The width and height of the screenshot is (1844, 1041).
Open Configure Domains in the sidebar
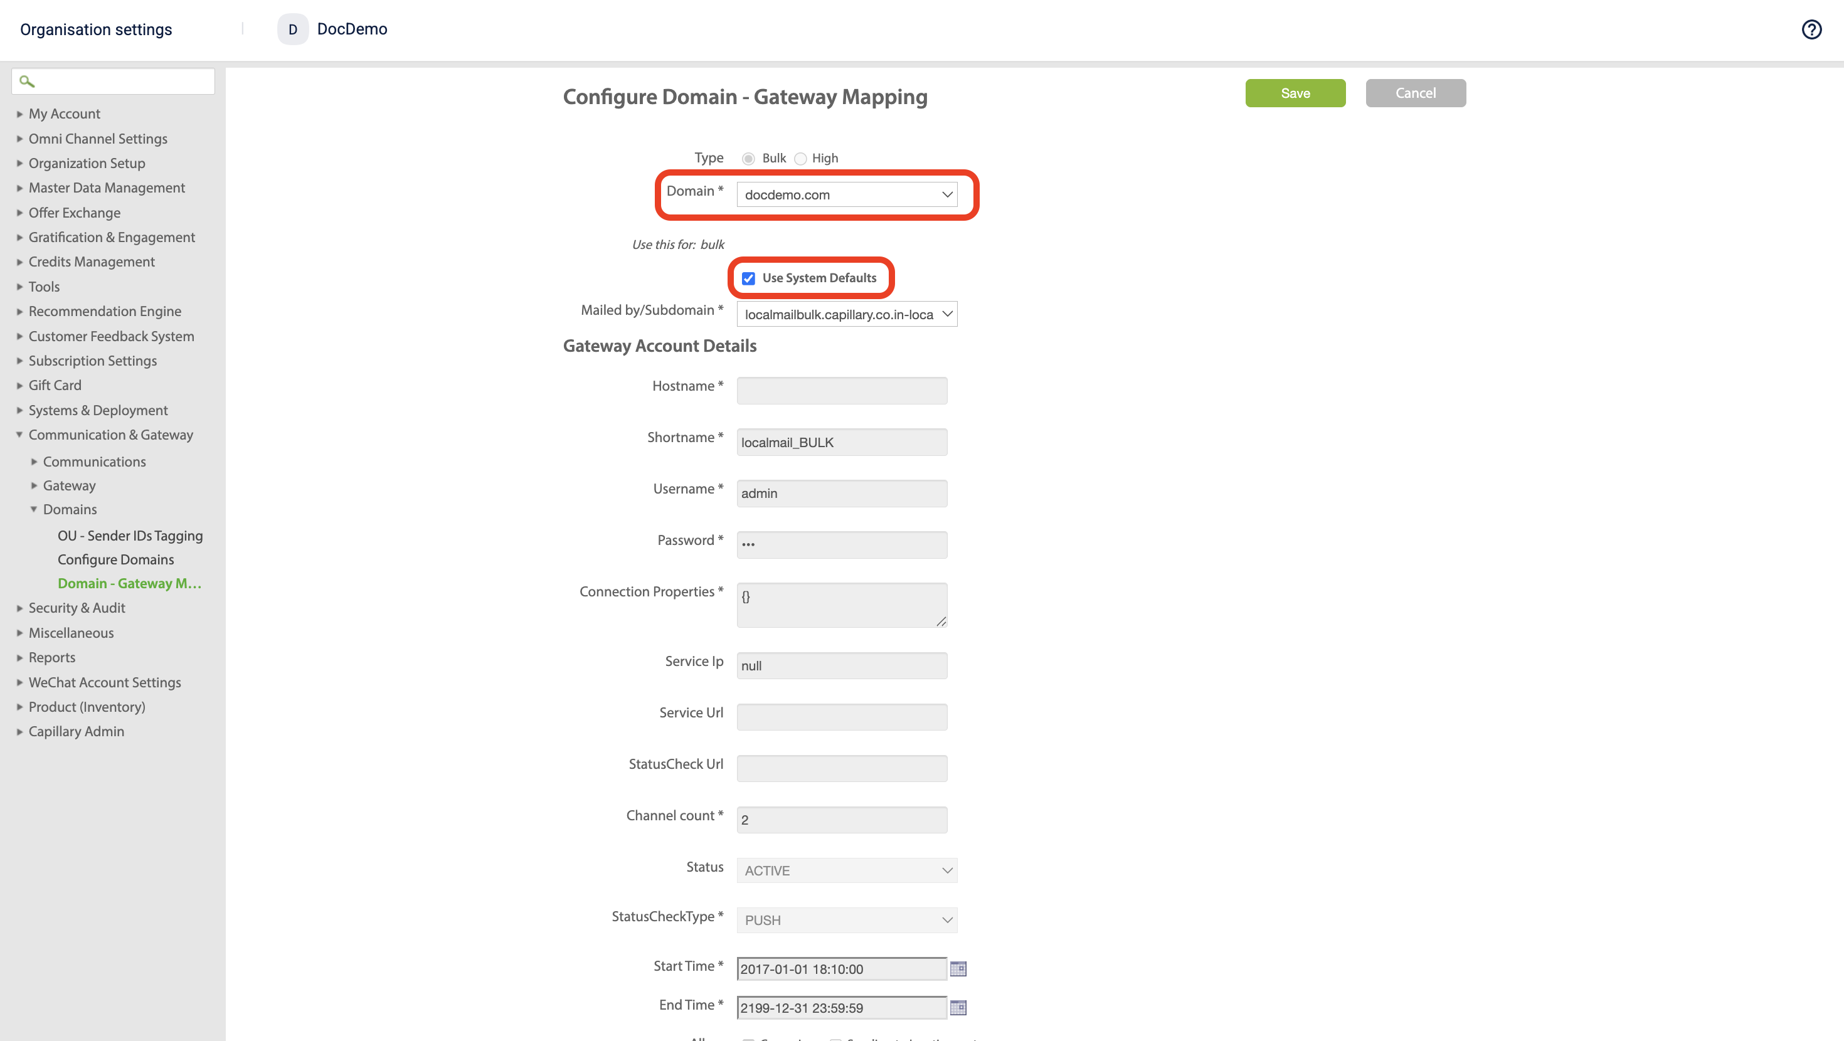tap(115, 559)
